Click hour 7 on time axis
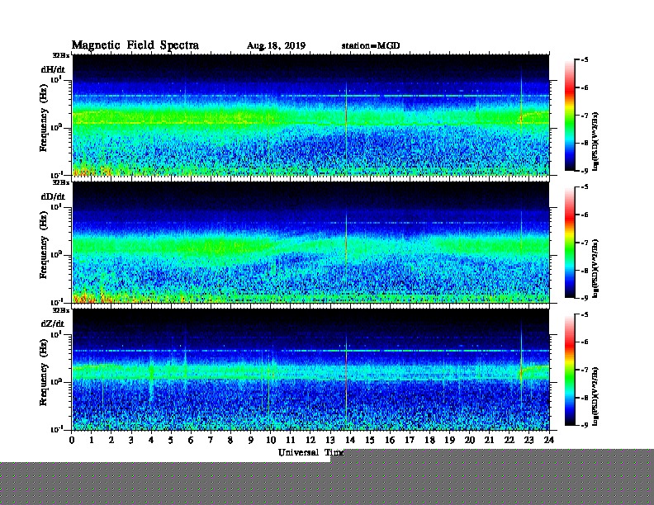This screenshot has width=654, height=505. [x=211, y=441]
